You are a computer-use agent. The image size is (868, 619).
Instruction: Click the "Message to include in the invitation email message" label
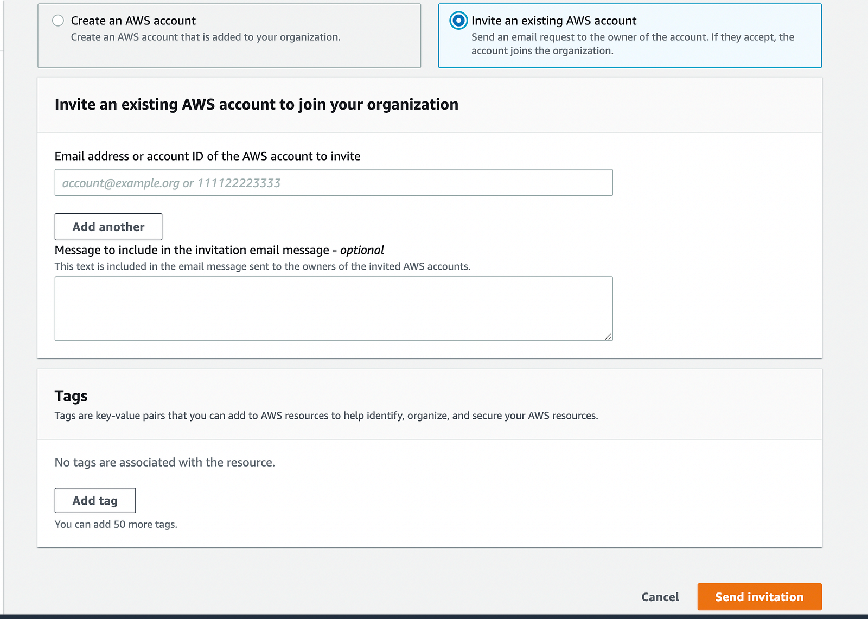pyautogui.click(x=219, y=250)
